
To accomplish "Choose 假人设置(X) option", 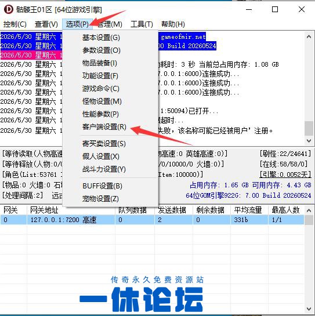I will point(110,157).
